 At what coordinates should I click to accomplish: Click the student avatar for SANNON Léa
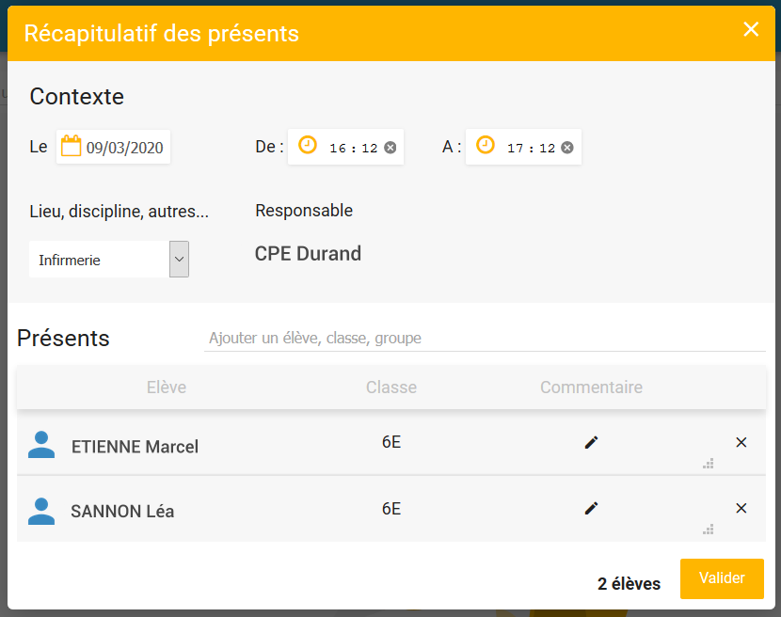click(41, 511)
